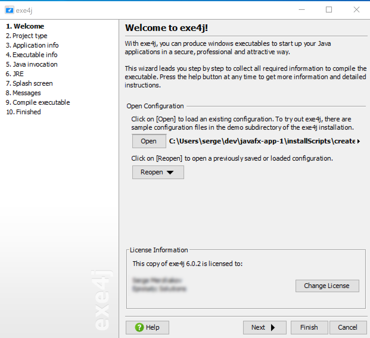Select the JRE step in sidebar
Viewport: 370px width, 338px height.
point(15,74)
